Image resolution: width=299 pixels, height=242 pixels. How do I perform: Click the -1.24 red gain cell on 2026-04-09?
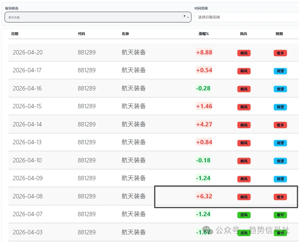(x=203, y=178)
